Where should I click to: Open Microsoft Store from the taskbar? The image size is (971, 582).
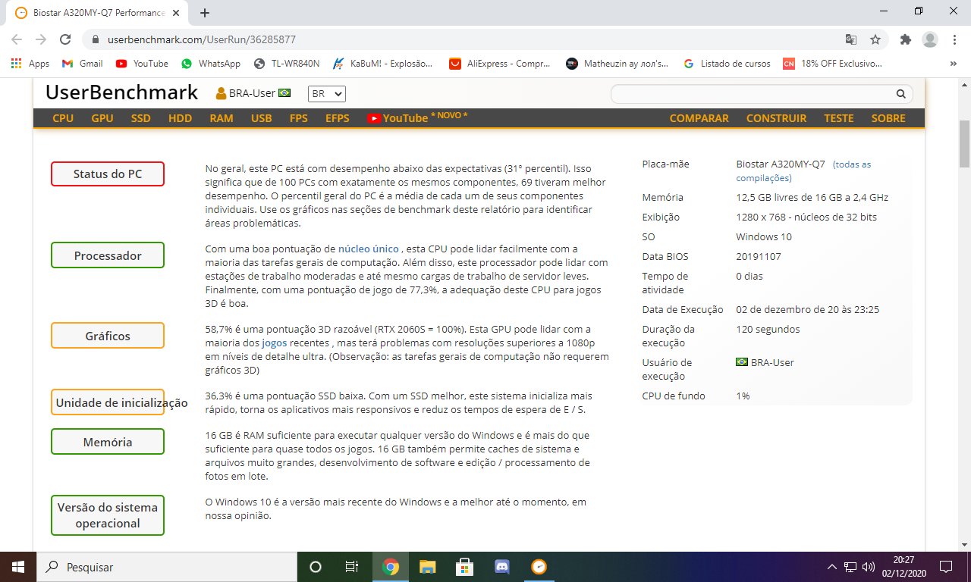coord(465,567)
